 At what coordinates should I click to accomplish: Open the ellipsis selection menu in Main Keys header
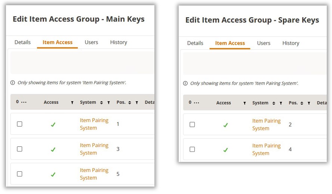pos(24,102)
